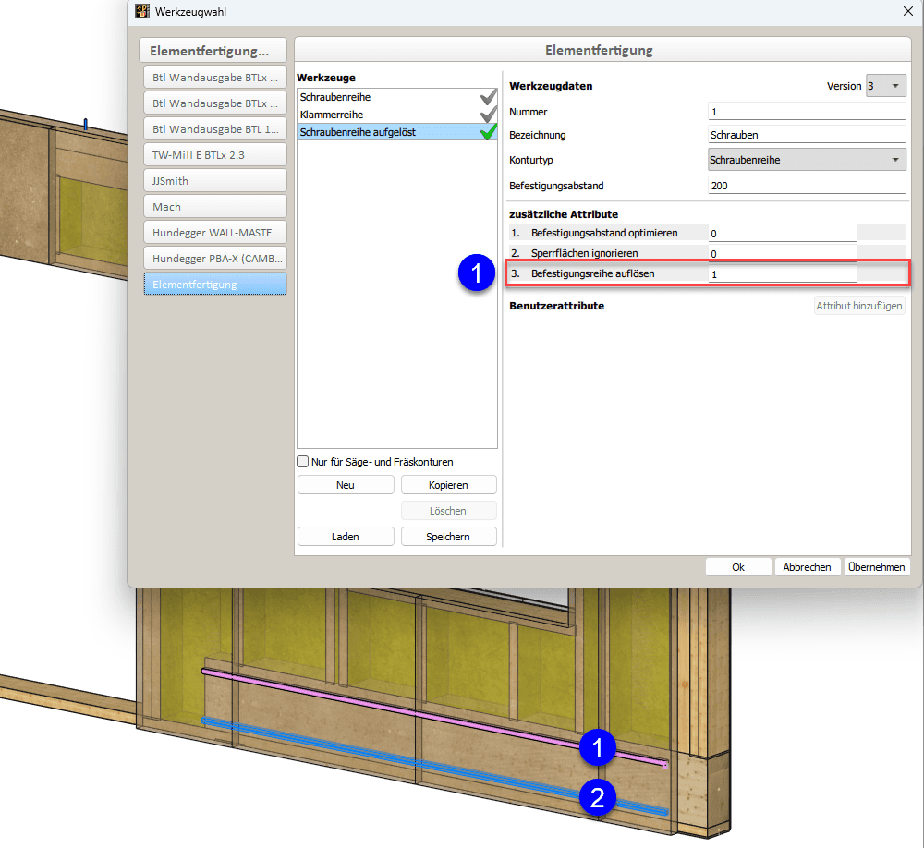Select first Btl Wandausgabe BTLx entry

pyautogui.click(x=215, y=78)
